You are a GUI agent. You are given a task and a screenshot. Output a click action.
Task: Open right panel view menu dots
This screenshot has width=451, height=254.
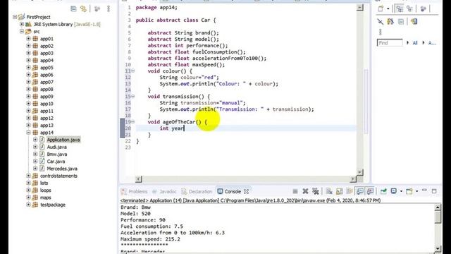pyautogui.click(x=381, y=32)
